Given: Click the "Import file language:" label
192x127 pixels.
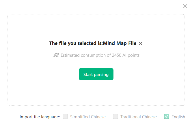Looking at the screenshot, I should 40,117.
